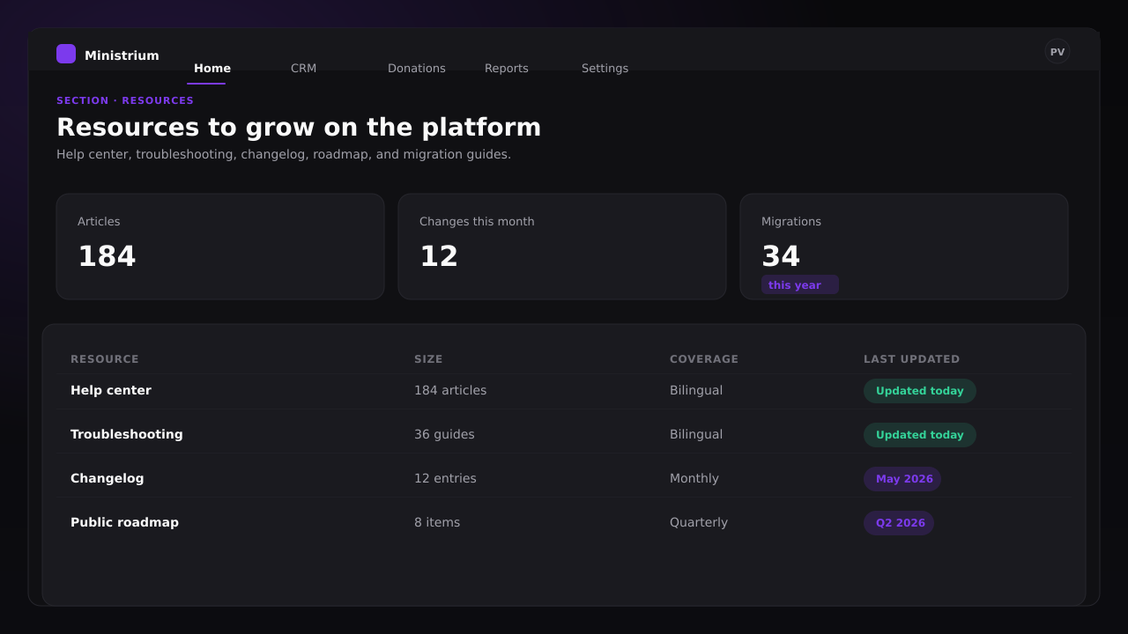Image resolution: width=1128 pixels, height=634 pixels.
Task: Go to the Donations tab
Action: 417,69
